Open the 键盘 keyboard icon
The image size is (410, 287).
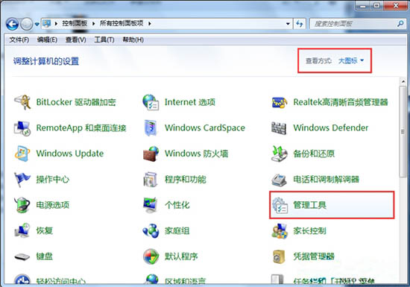[22, 256]
